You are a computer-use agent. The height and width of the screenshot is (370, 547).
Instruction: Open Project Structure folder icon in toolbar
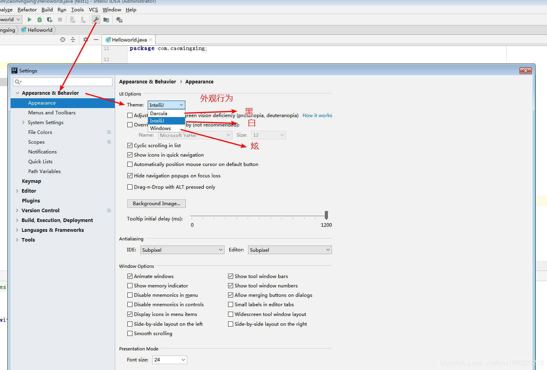pyautogui.click(x=106, y=20)
